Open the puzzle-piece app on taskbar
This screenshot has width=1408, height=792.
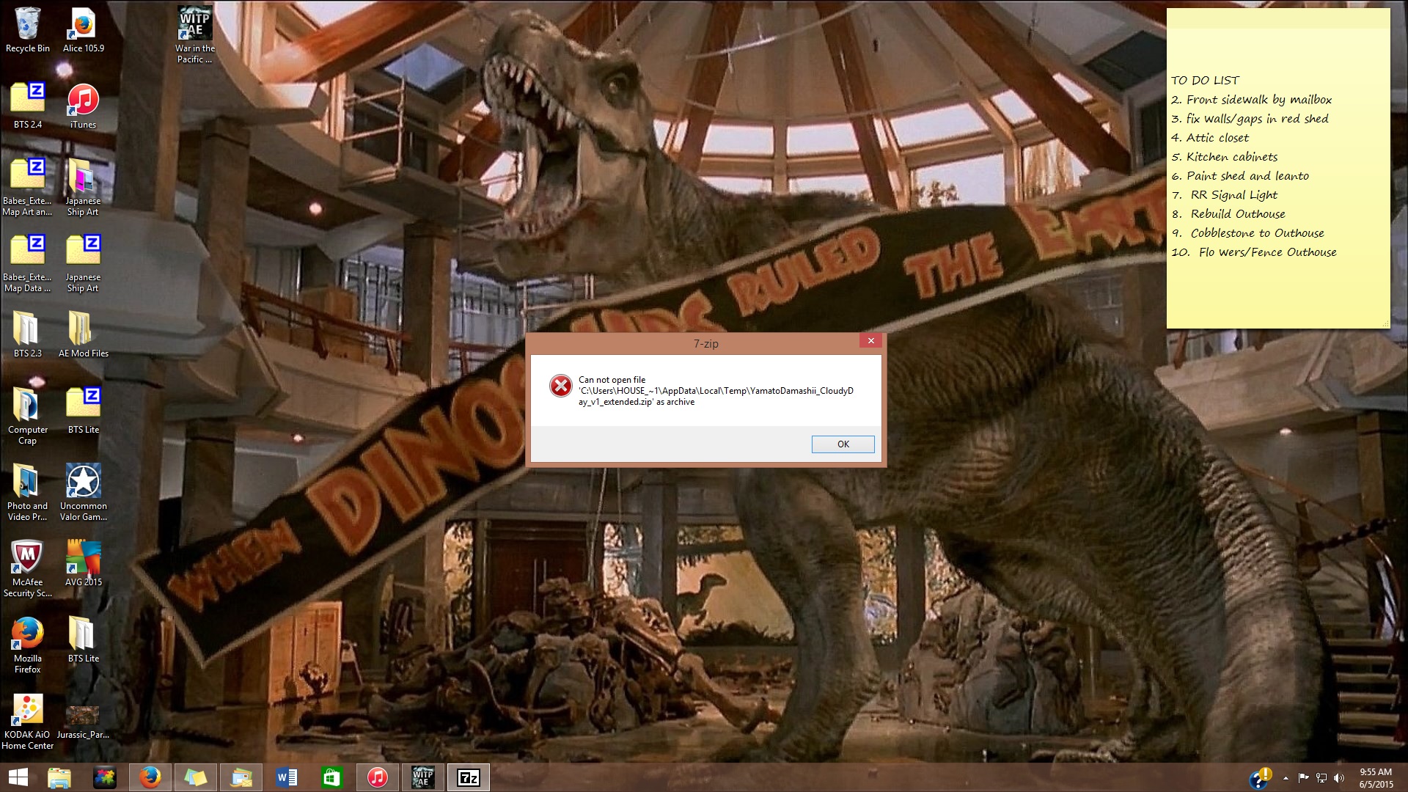(105, 777)
